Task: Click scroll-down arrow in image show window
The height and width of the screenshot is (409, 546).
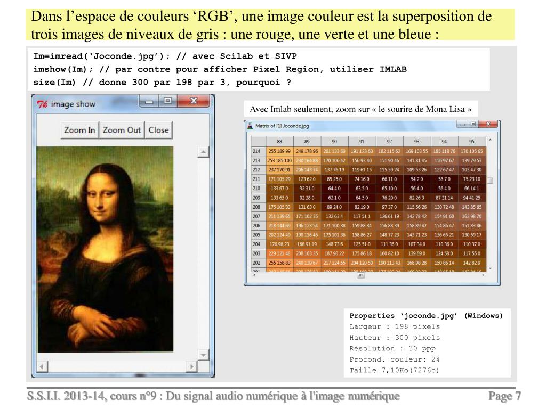Action: [203, 355]
